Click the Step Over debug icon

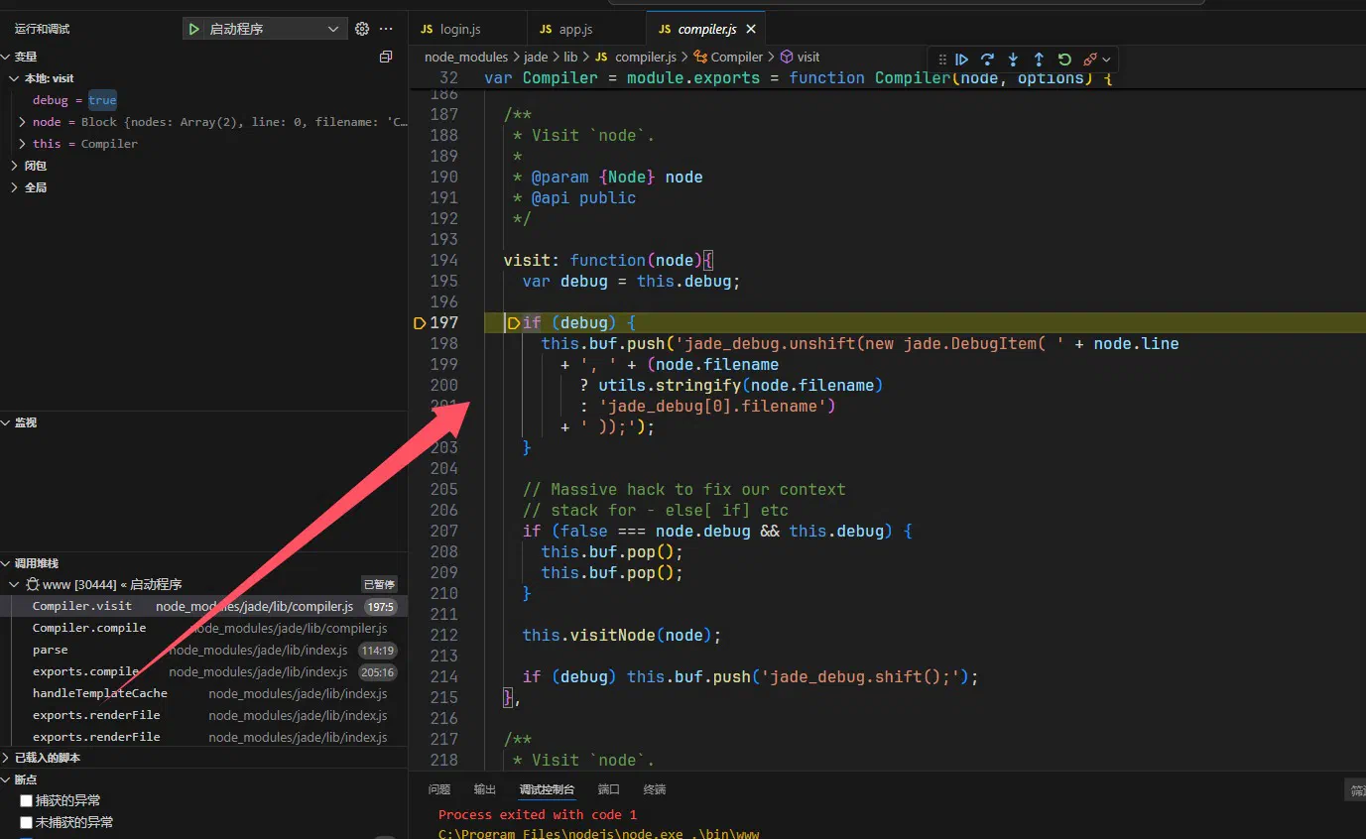coord(987,60)
